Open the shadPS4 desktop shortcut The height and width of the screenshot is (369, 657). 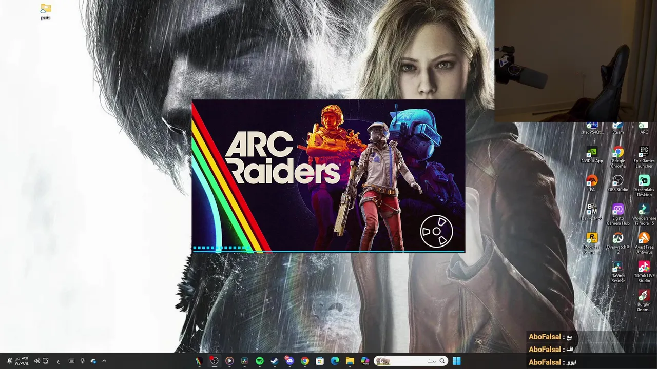coord(592,128)
